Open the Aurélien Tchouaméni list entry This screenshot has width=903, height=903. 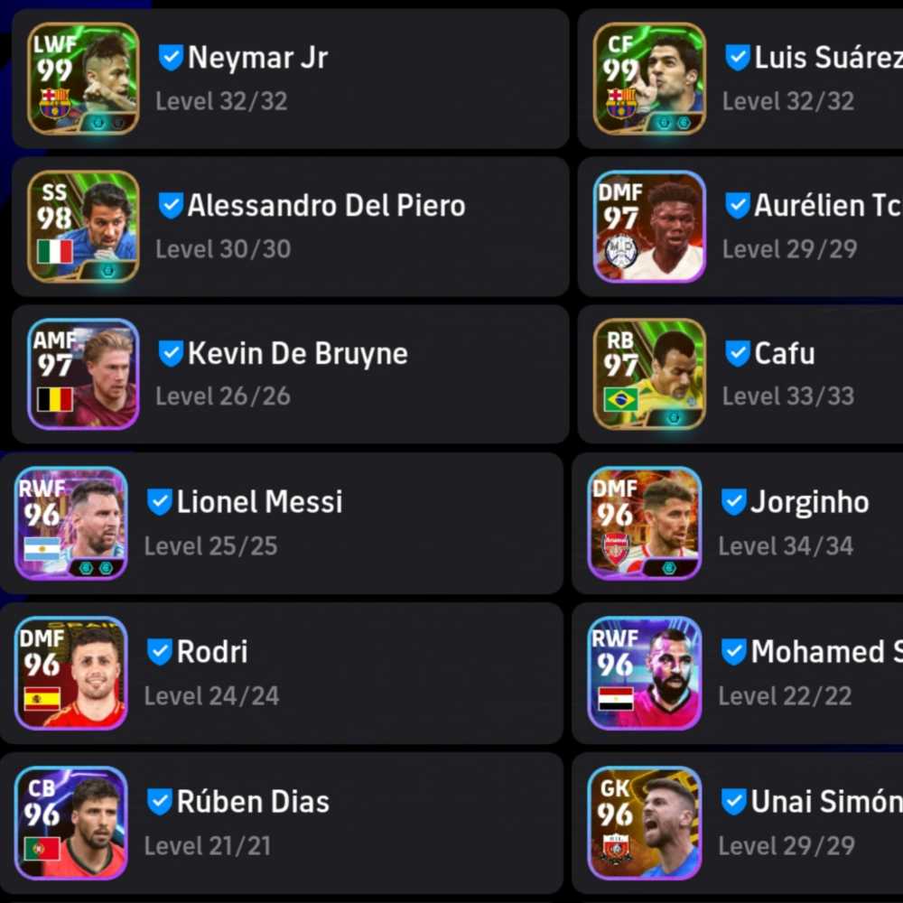coord(740,227)
